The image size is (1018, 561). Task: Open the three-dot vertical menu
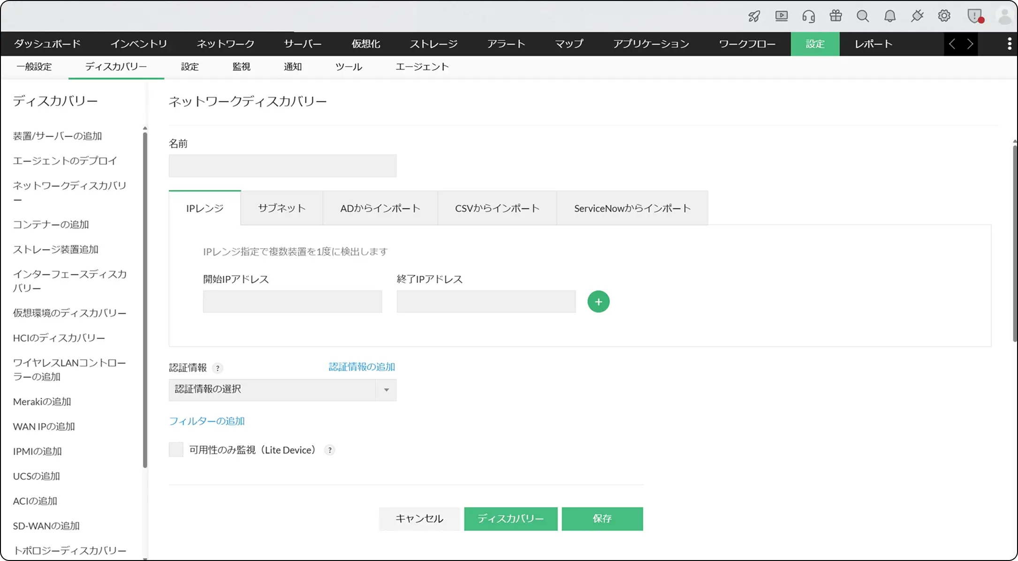(1009, 44)
